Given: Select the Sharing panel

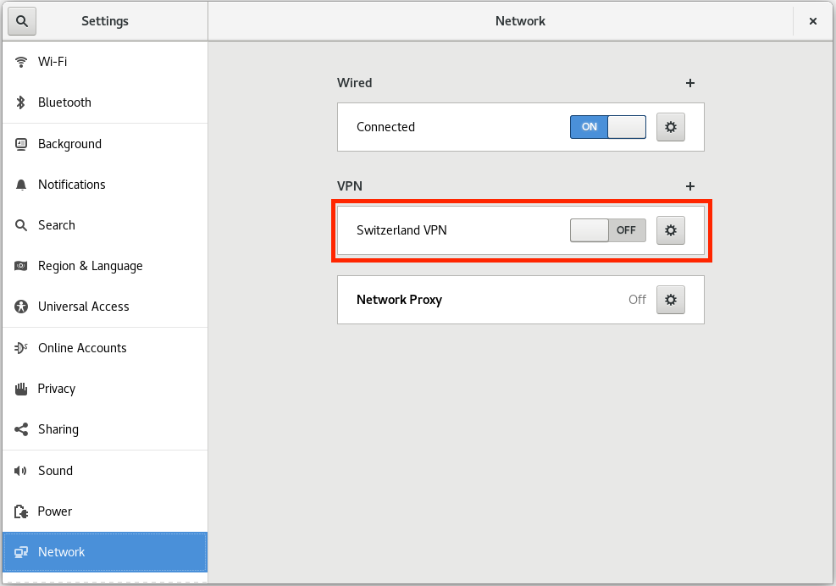Looking at the screenshot, I should (x=105, y=430).
